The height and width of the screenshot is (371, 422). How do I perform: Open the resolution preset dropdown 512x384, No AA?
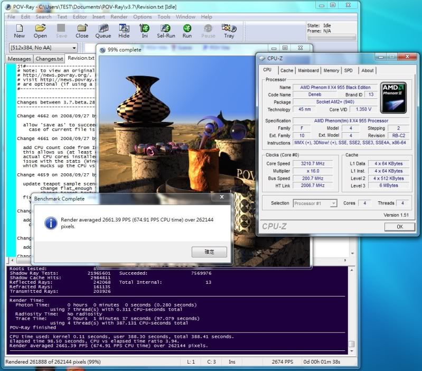43,48
